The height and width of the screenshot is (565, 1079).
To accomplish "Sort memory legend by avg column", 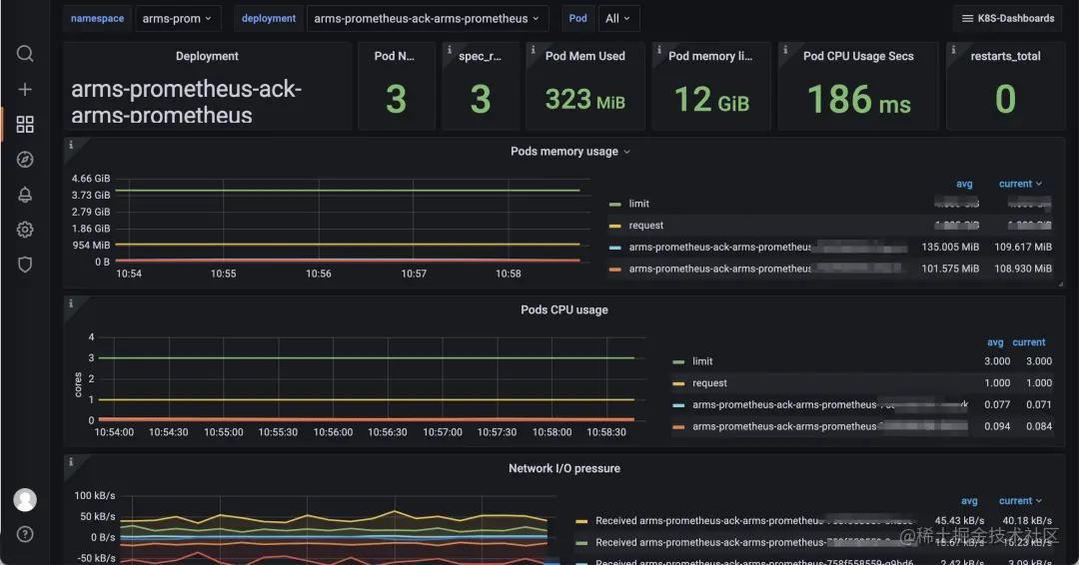I will (964, 184).
